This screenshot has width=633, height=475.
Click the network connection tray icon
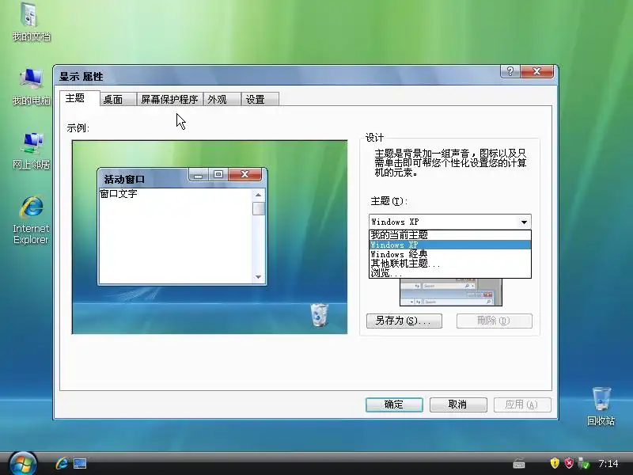pyautogui.click(x=583, y=463)
